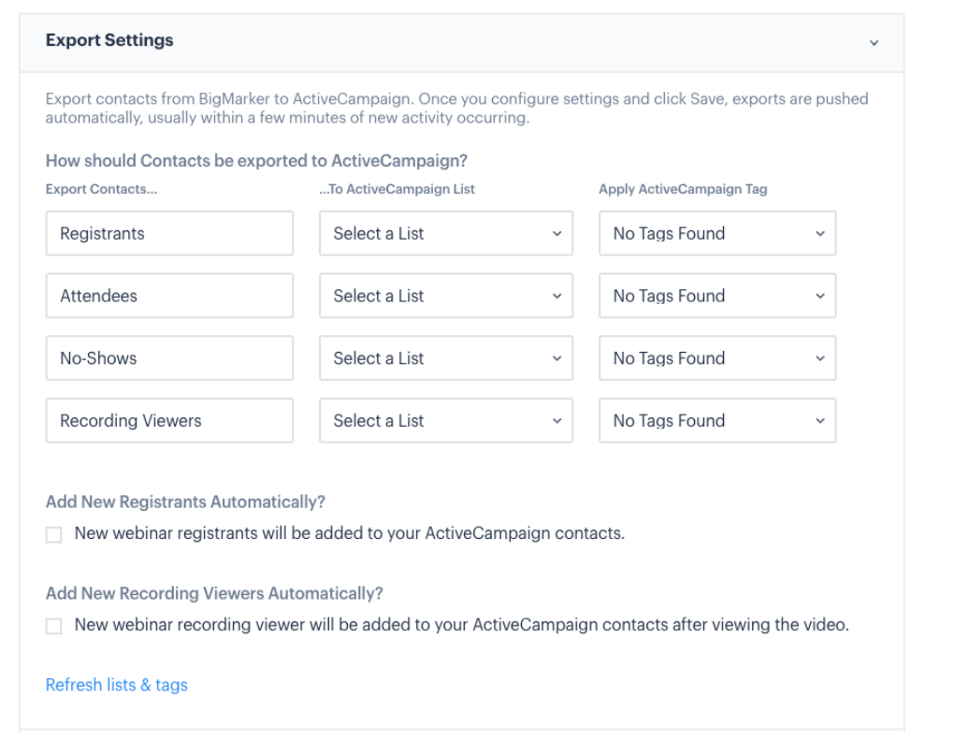Click the Refresh lists & tags link
954x756 pixels.
tap(117, 685)
